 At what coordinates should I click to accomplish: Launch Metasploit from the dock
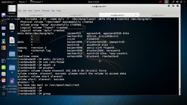(4, 34)
